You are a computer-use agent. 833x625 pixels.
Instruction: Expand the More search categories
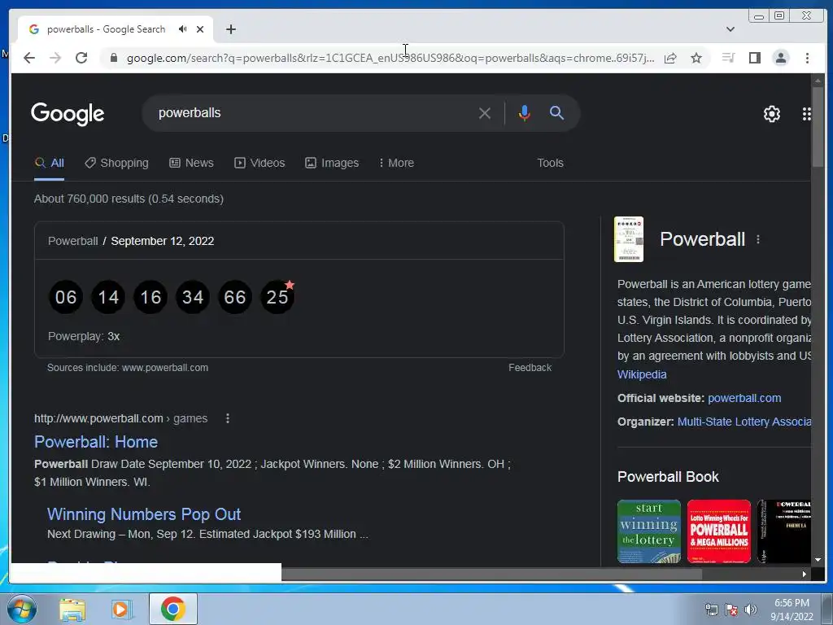pos(396,163)
